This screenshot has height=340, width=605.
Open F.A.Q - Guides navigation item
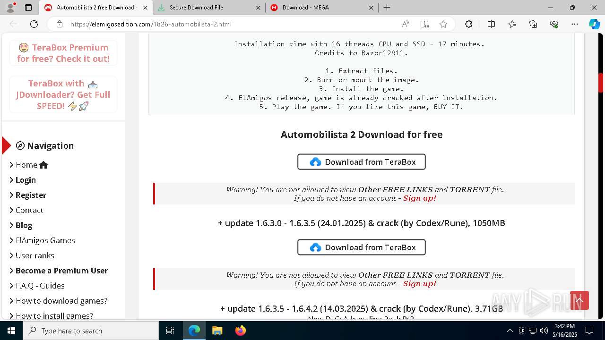click(37, 286)
